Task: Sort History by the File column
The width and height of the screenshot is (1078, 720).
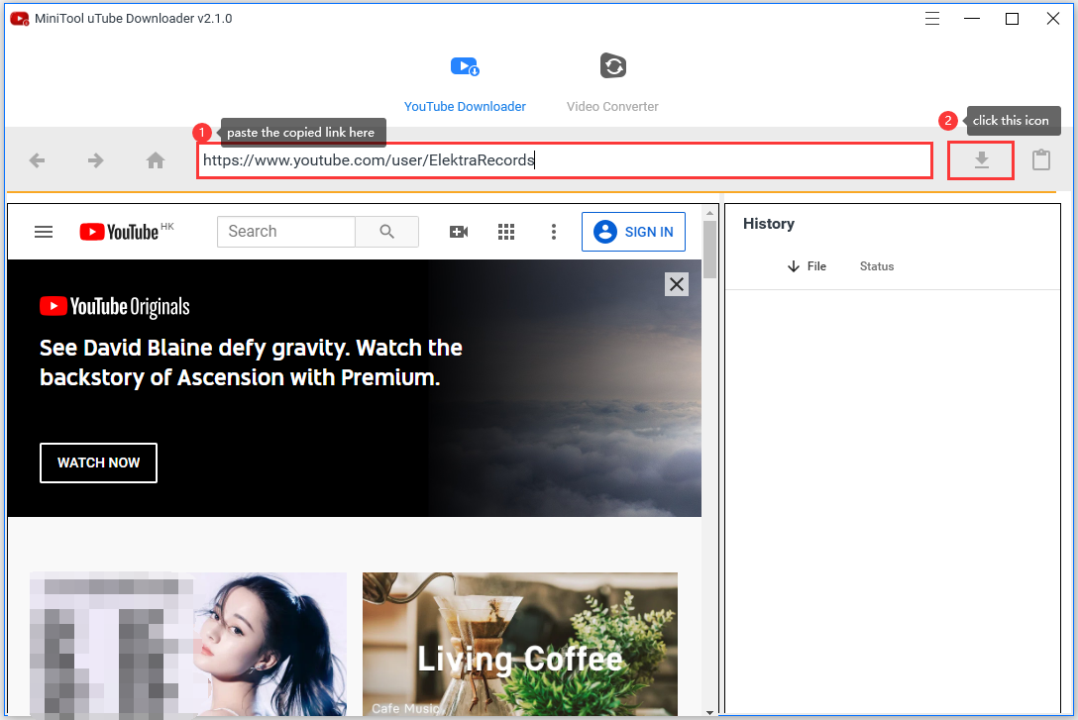Action: [808, 266]
